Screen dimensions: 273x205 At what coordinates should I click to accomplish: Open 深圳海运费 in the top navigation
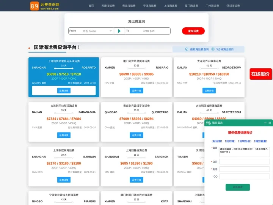click(233, 6)
